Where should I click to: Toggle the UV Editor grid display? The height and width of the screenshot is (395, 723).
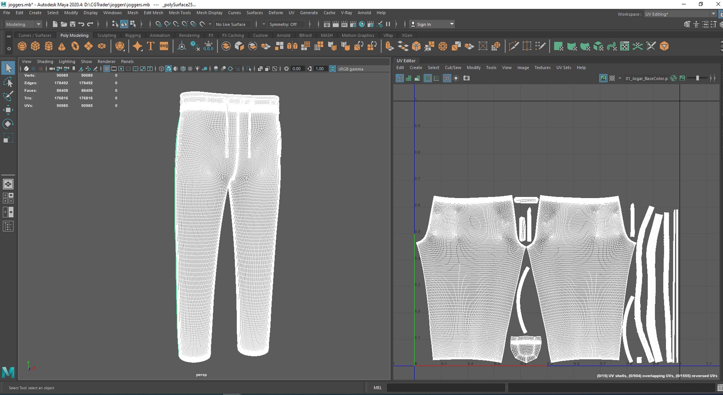pyautogui.click(x=447, y=78)
